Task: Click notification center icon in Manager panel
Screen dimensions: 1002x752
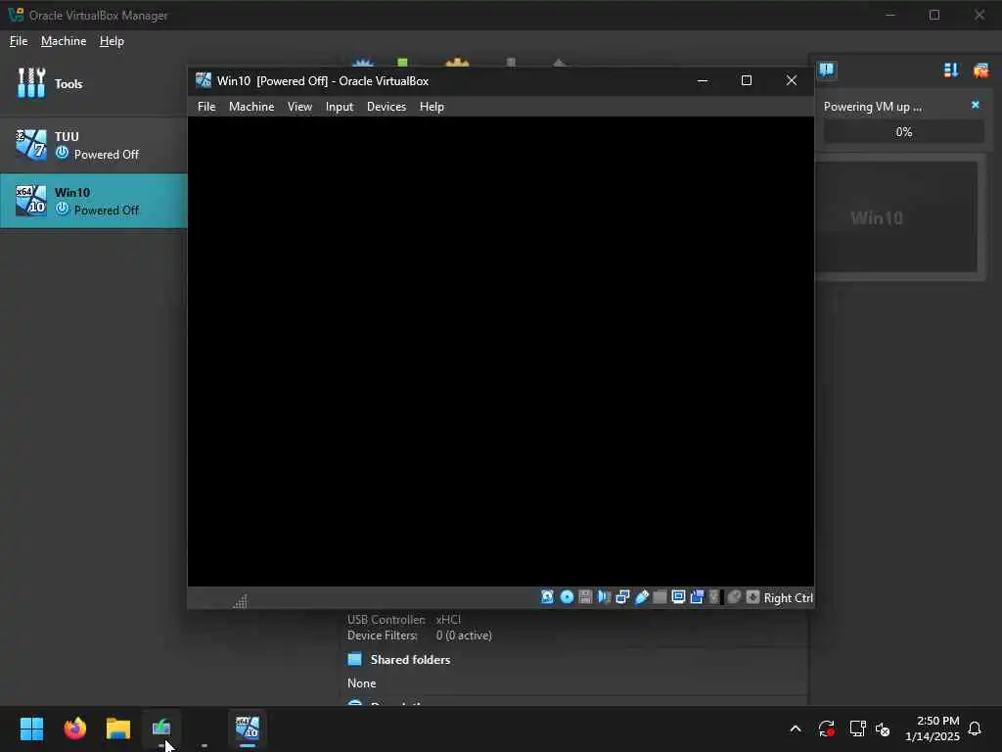Action: [827, 70]
